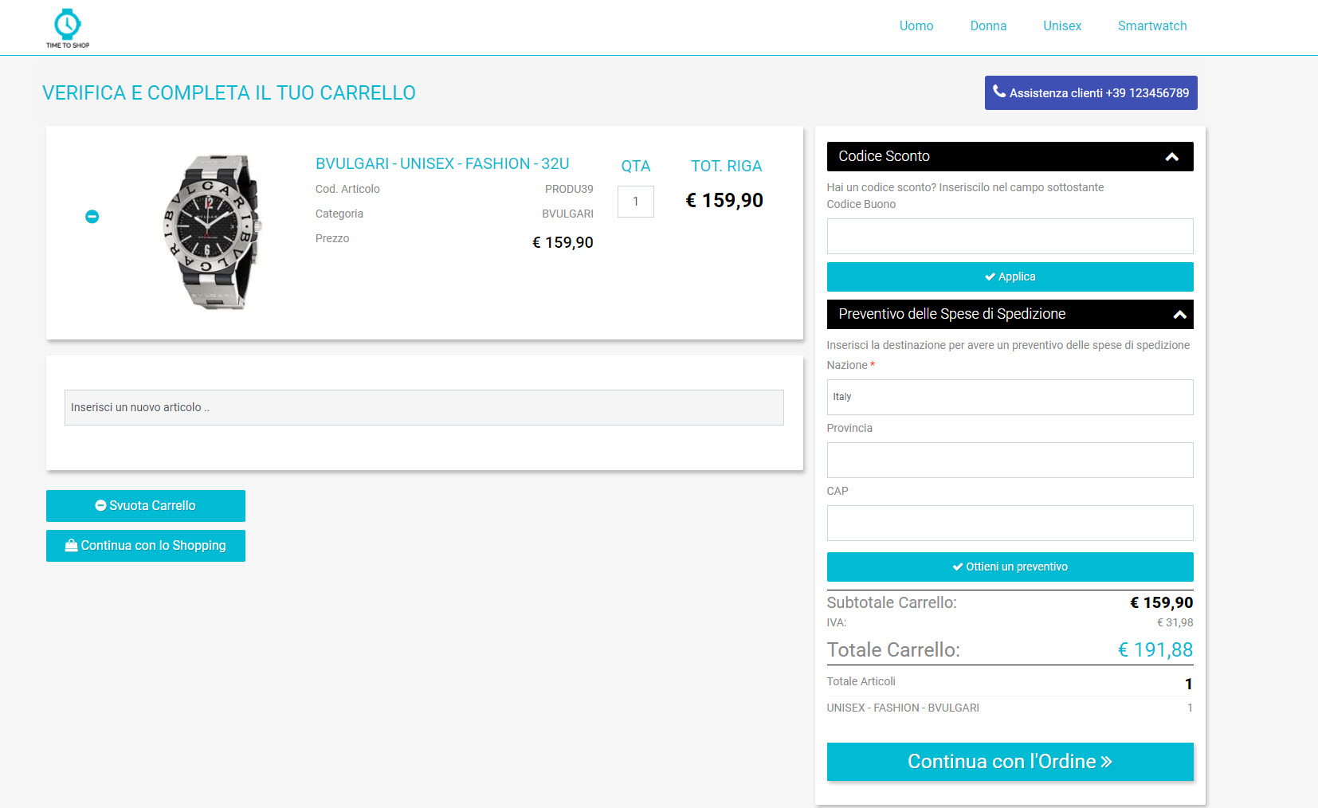Browse the Smartwatch category
This screenshot has width=1318, height=808.
coord(1151,26)
